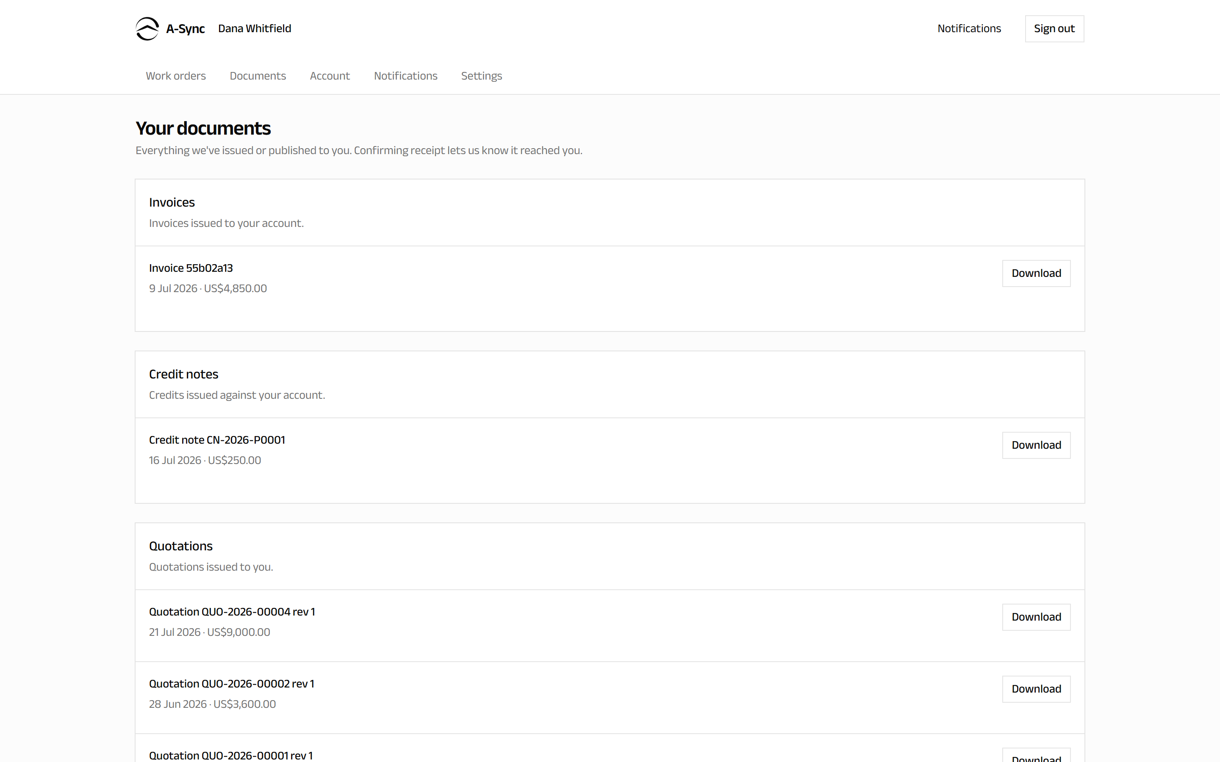1220x762 pixels.
Task: Go to the Account tab
Action: 330,76
